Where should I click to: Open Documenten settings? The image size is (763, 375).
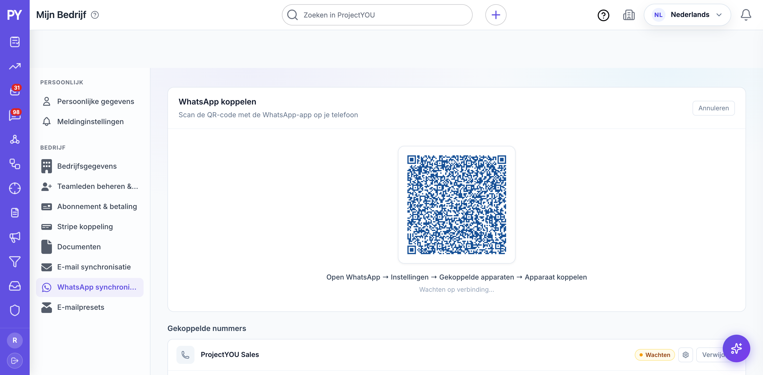click(90, 247)
